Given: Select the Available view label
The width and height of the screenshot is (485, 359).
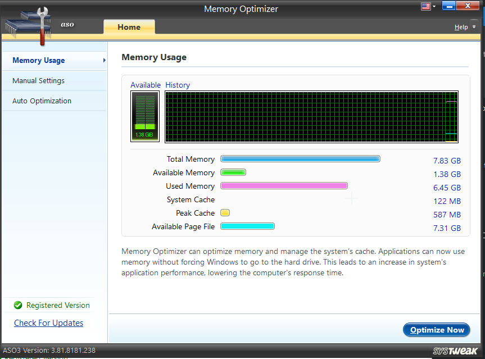Looking at the screenshot, I should pos(146,85).
